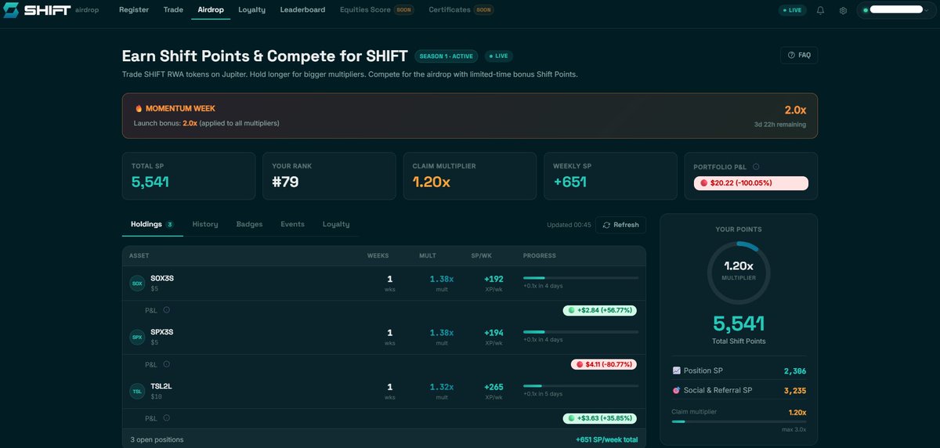Switch to the Badges tab
This screenshot has height=448, width=940.
pos(249,225)
